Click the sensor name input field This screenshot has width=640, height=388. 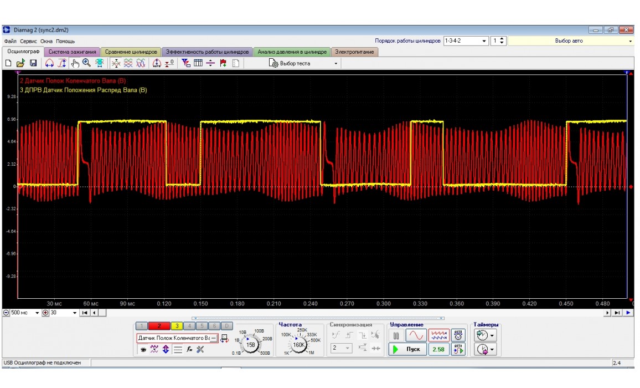[x=174, y=338]
